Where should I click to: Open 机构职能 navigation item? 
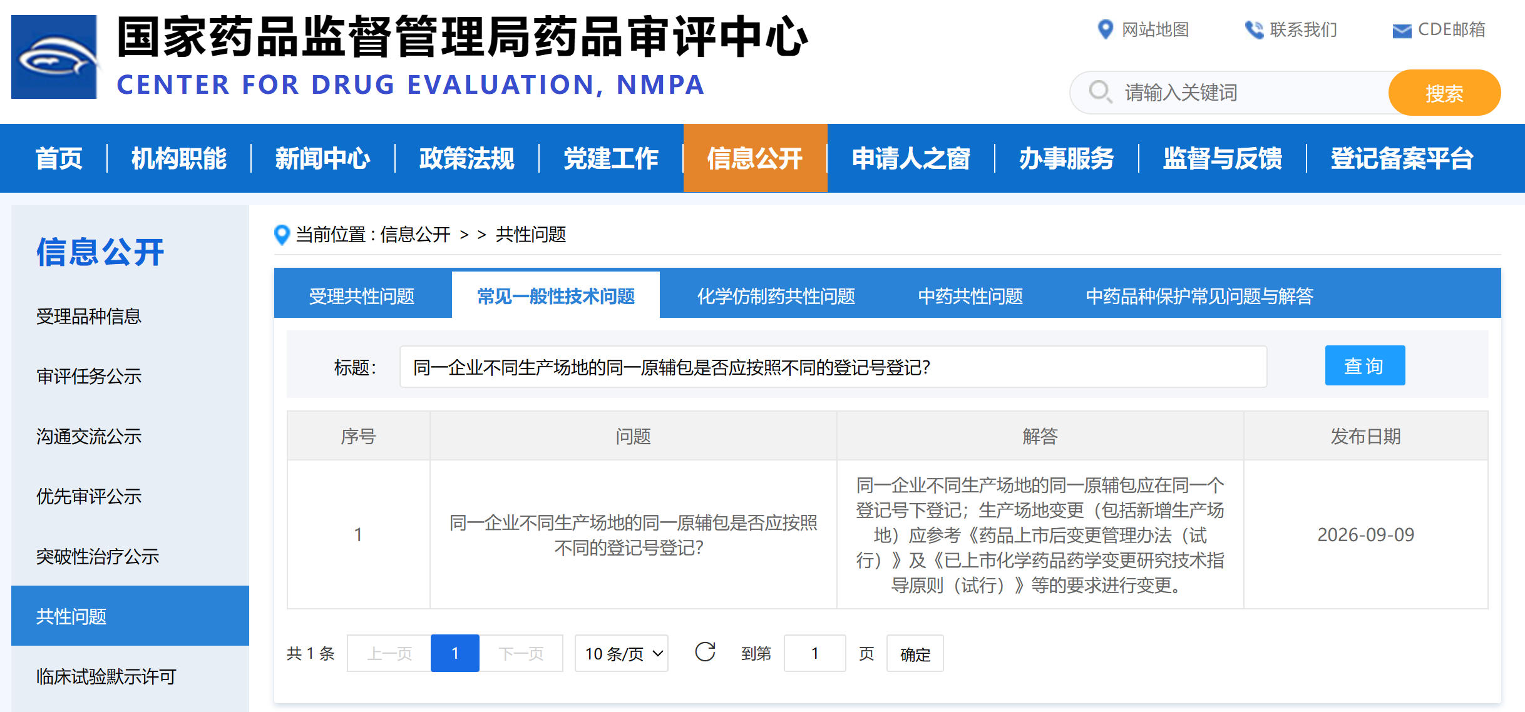(x=179, y=158)
